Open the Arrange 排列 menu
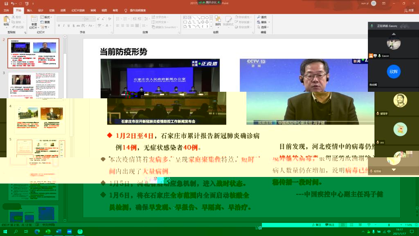Screen dimensions: 419x236 click(218, 21)
